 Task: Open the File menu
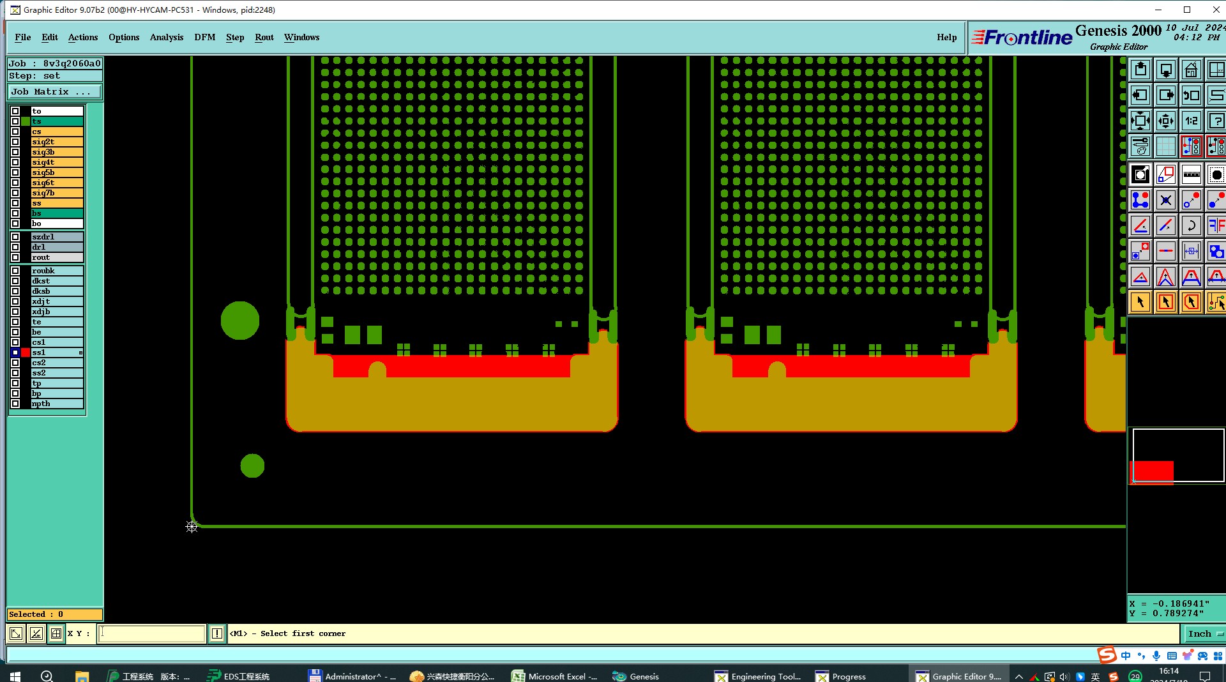pos(23,37)
